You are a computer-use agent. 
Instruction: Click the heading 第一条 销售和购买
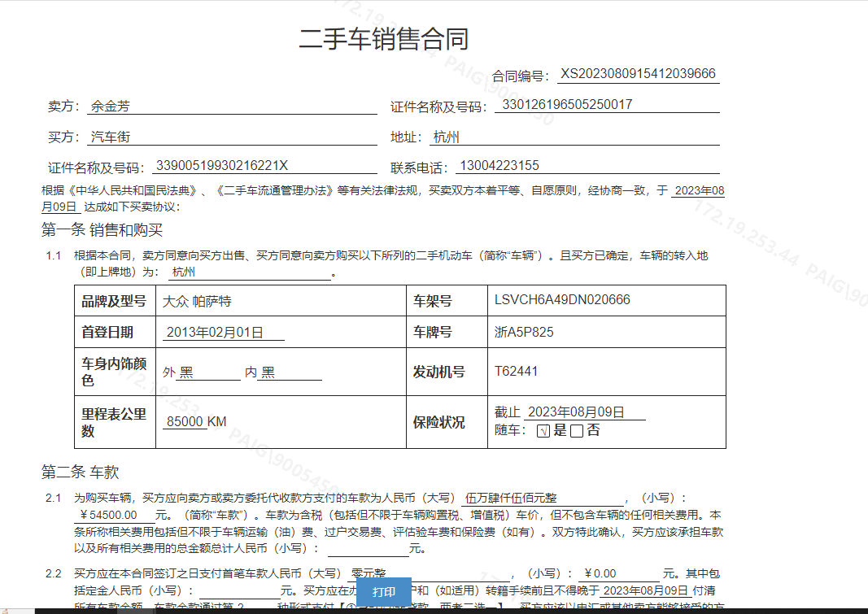(102, 229)
